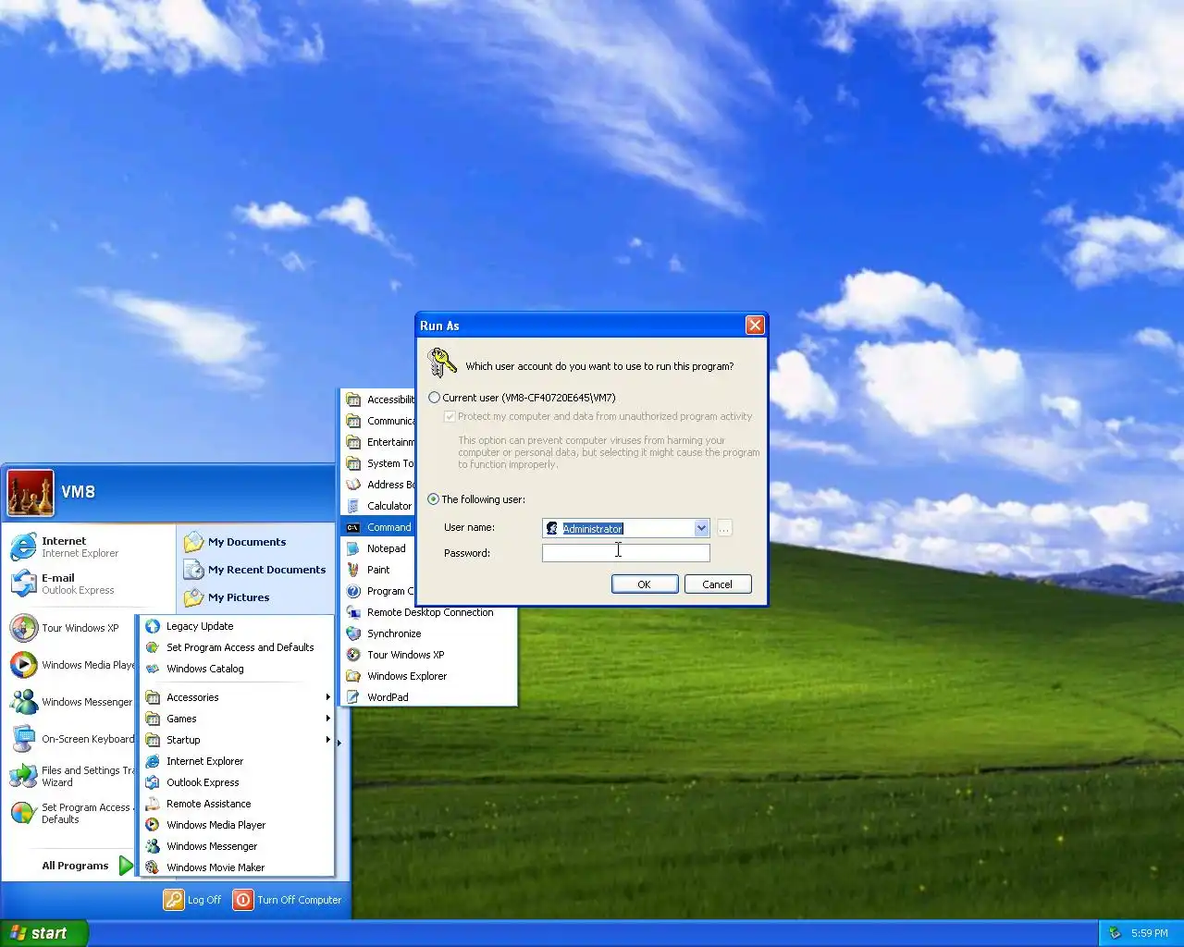
Task: Click the Windows Movie Maker icon
Action: [x=153, y=867]
